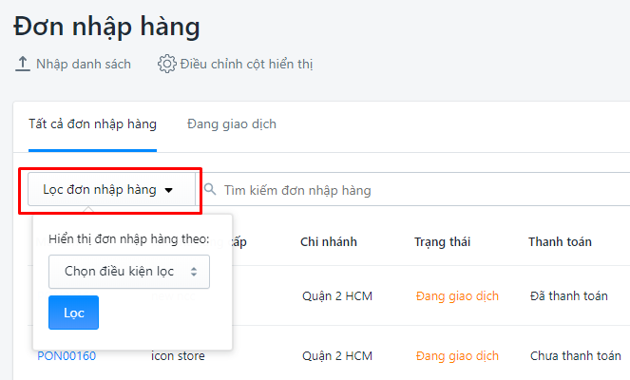Switch to the Đang giao dịch tab
This screenshot has width=630, height=380.
pyautogui.click(x=232, y=124)
